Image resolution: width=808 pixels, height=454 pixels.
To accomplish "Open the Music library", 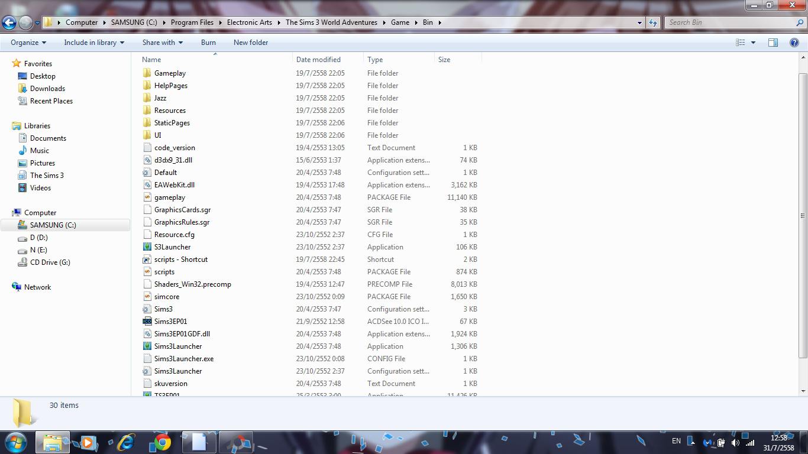I will [x=40, y=151].
